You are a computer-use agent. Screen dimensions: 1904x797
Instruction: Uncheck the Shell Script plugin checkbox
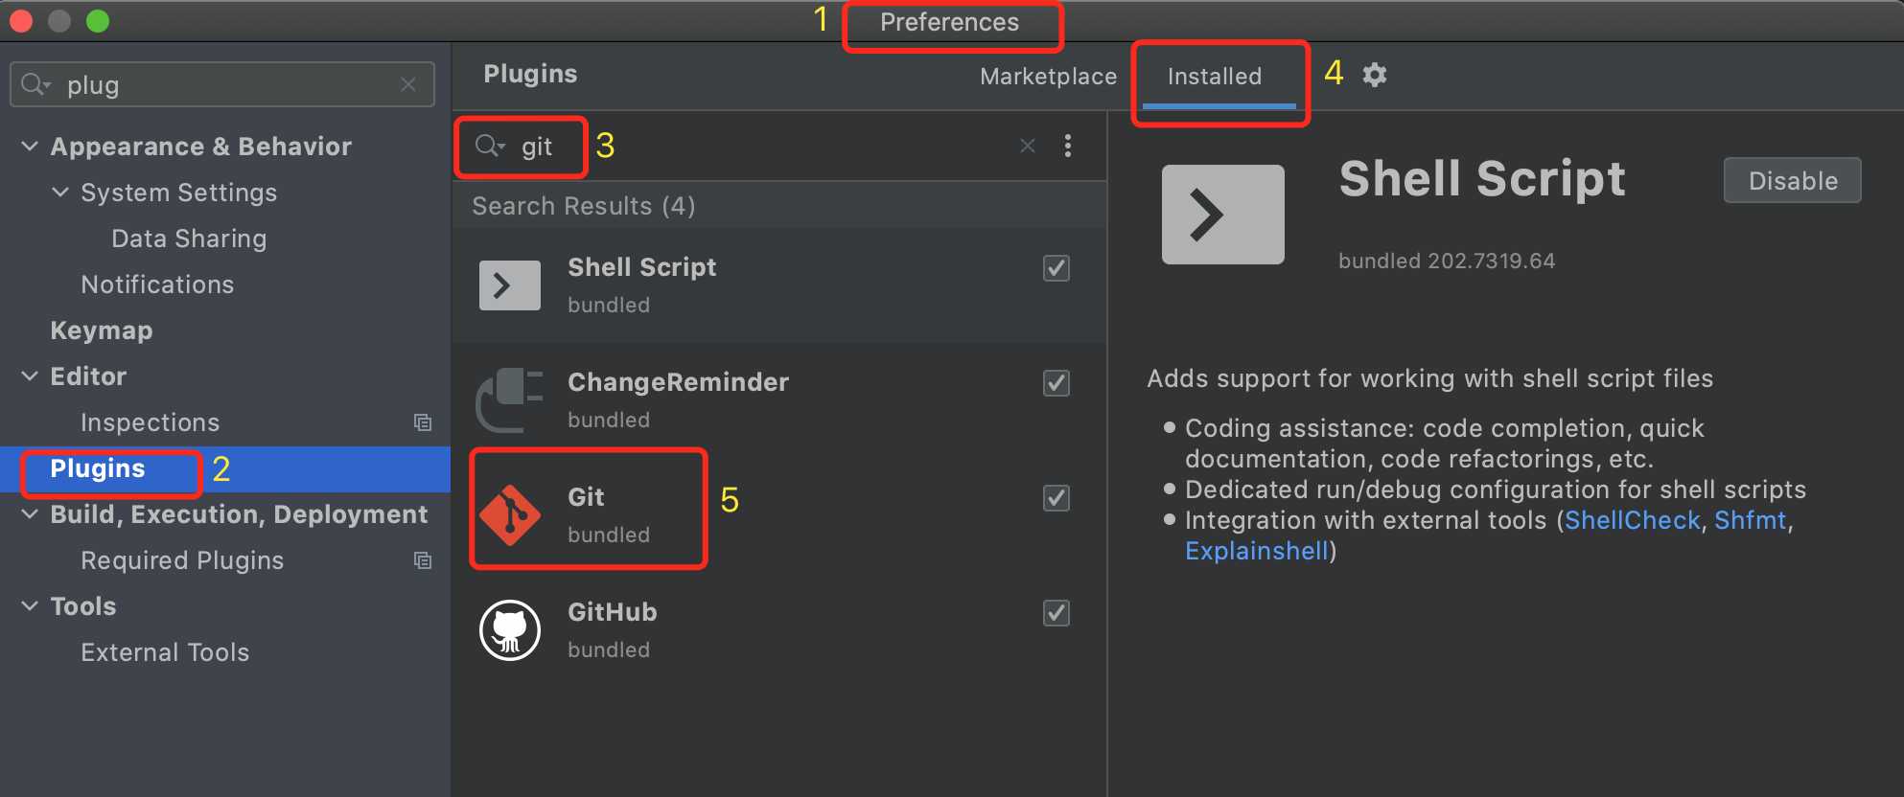click(x=1056, y=268)
